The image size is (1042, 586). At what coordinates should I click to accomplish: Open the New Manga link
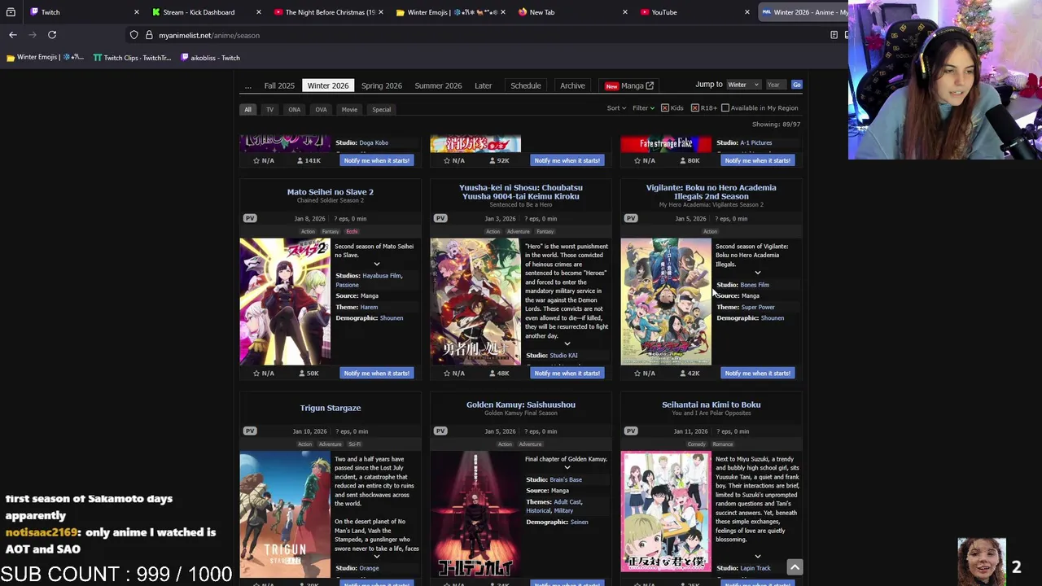tap(628, 85)
